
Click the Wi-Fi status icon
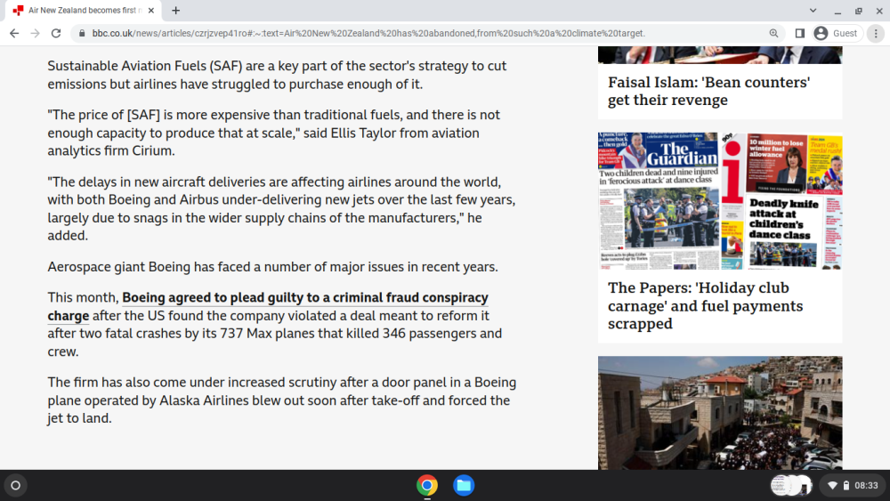(833, 485)
